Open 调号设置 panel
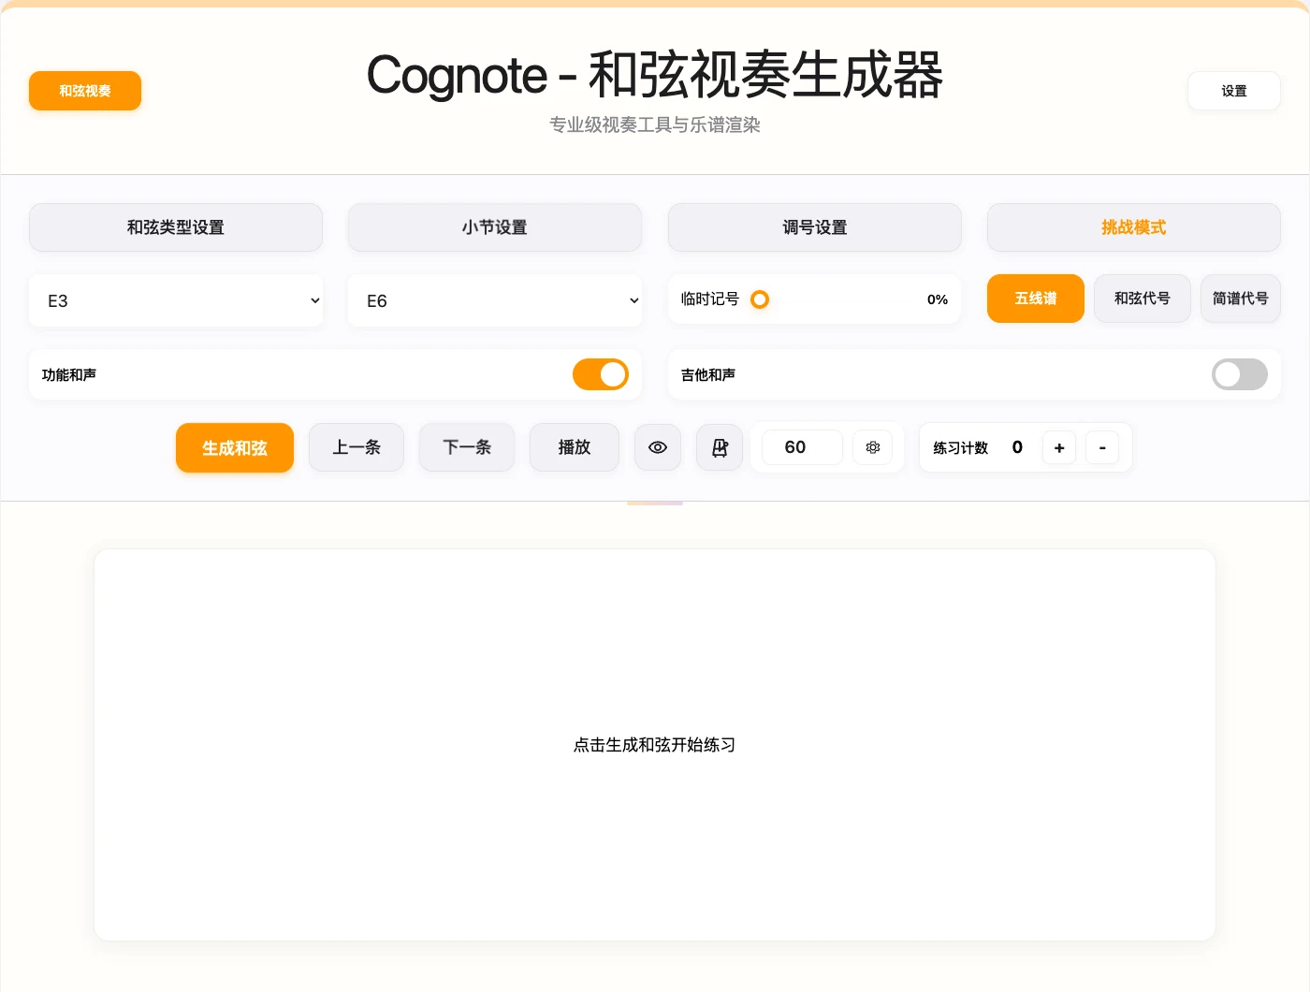 tap(815, 227)
